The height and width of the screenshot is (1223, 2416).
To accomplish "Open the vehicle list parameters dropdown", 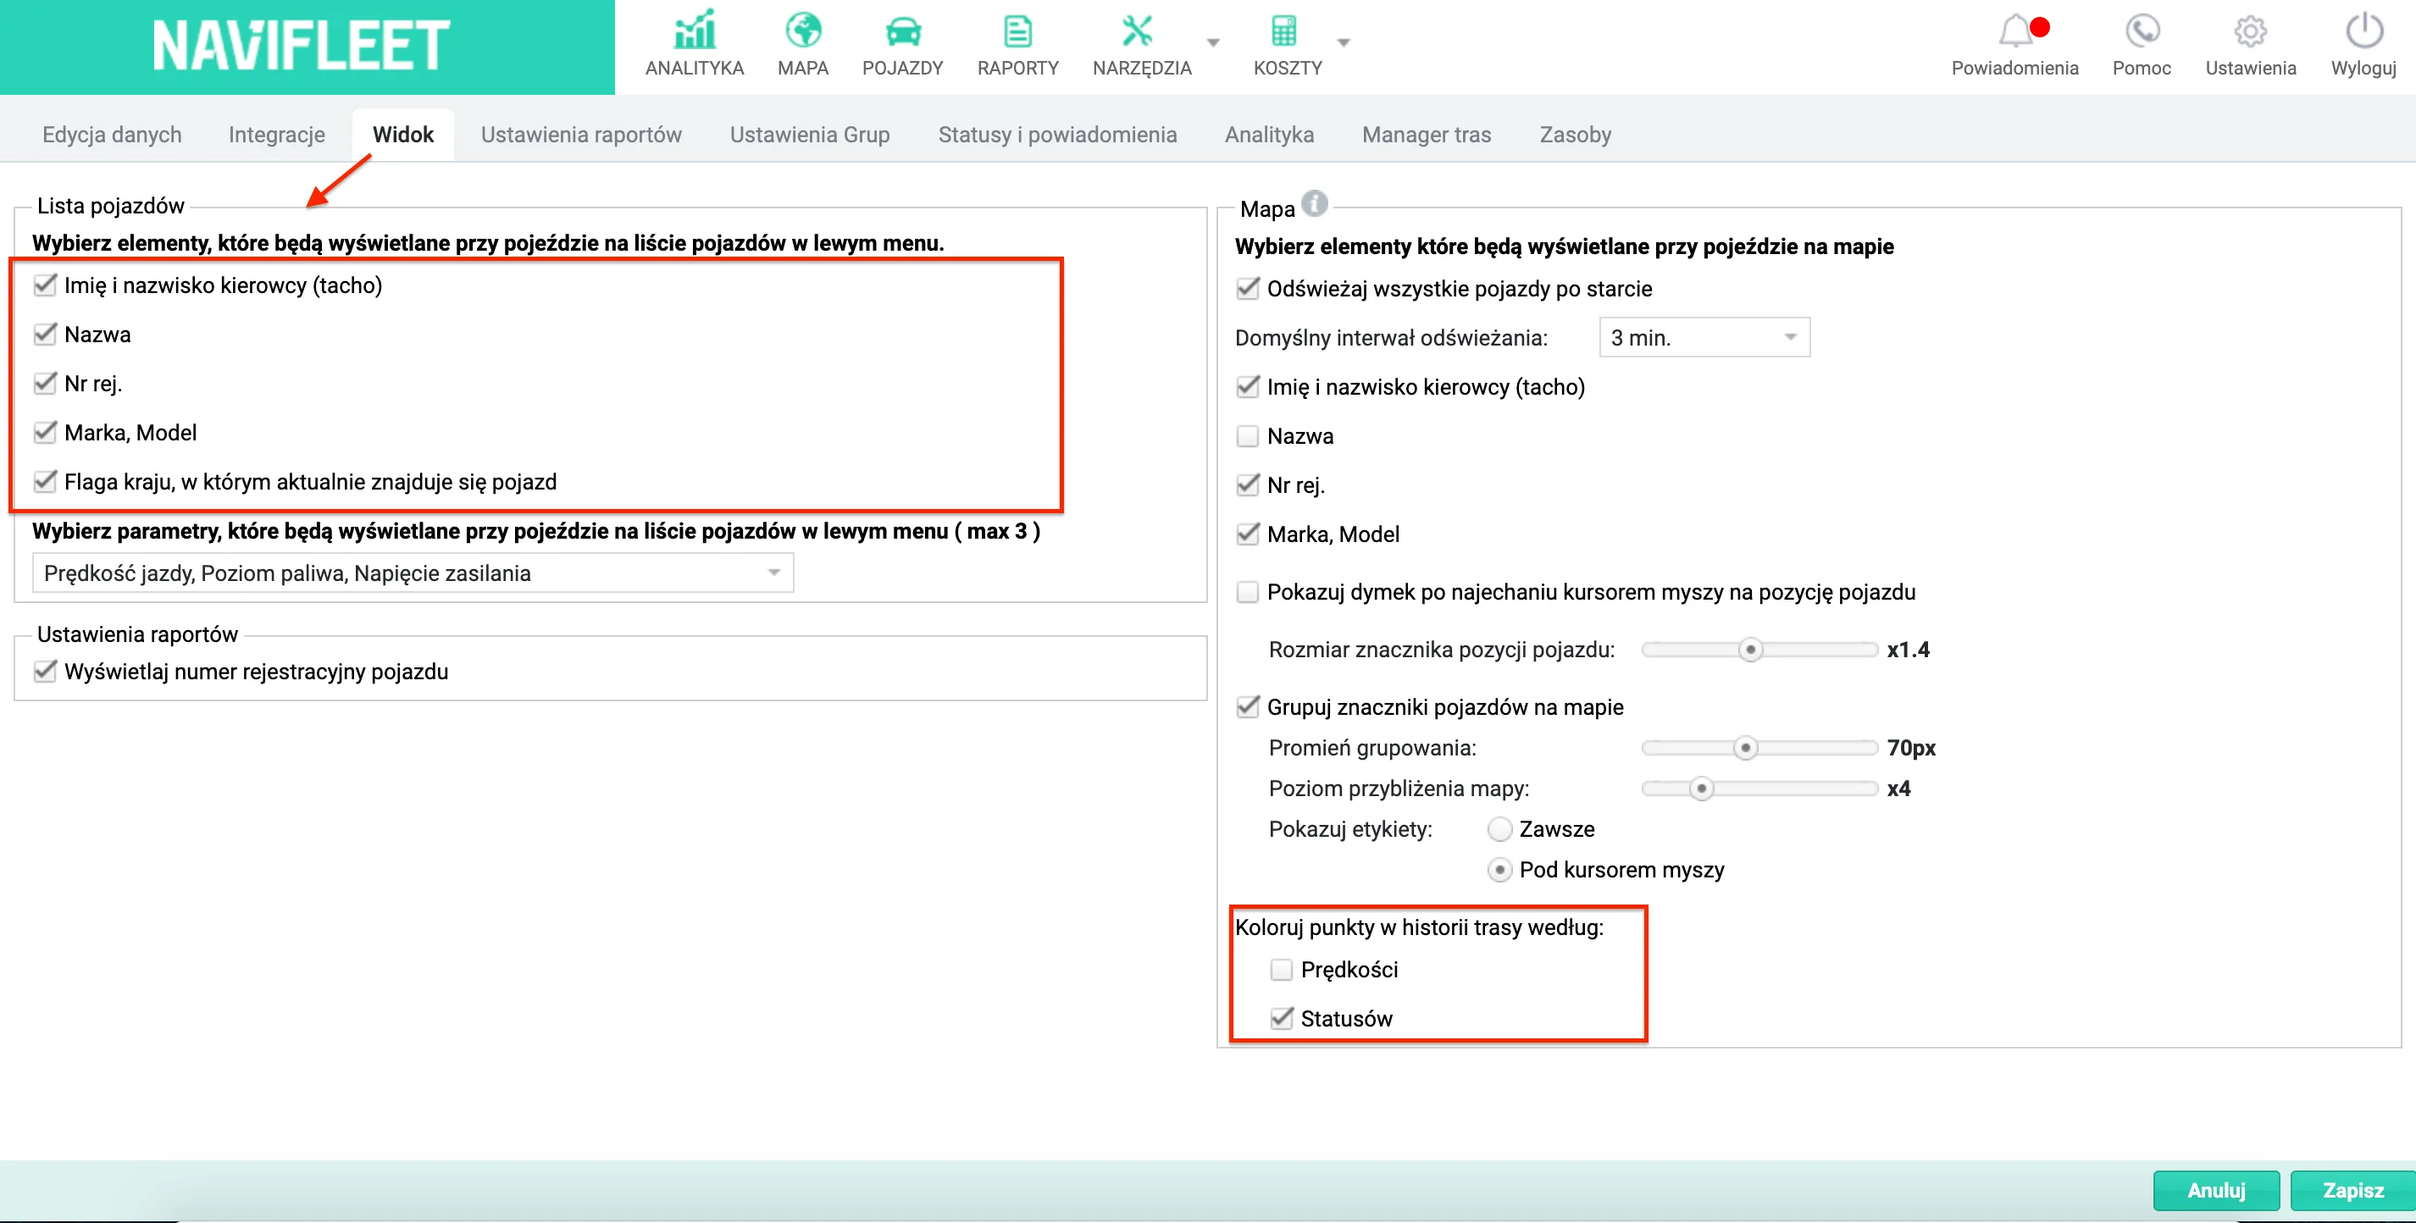I will pos(413,573).
